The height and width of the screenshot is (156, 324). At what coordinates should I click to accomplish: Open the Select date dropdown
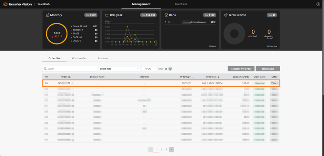point(119,69)
